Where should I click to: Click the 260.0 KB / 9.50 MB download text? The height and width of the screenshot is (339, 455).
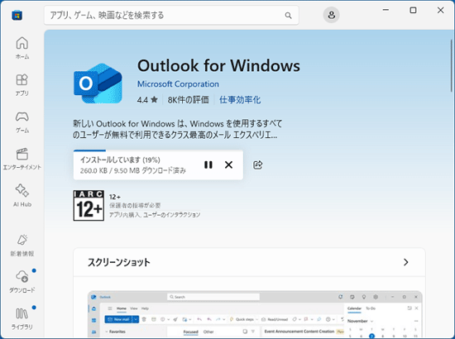133,170
